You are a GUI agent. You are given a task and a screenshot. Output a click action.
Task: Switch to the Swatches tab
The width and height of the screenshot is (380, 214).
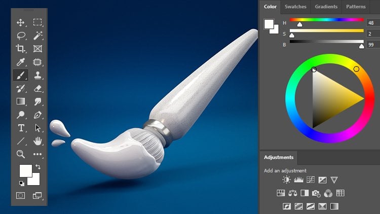(x=295, y=7)
